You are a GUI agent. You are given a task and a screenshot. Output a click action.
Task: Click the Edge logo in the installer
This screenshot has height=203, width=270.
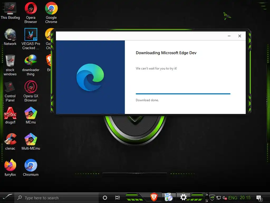(x=90, y=77)
